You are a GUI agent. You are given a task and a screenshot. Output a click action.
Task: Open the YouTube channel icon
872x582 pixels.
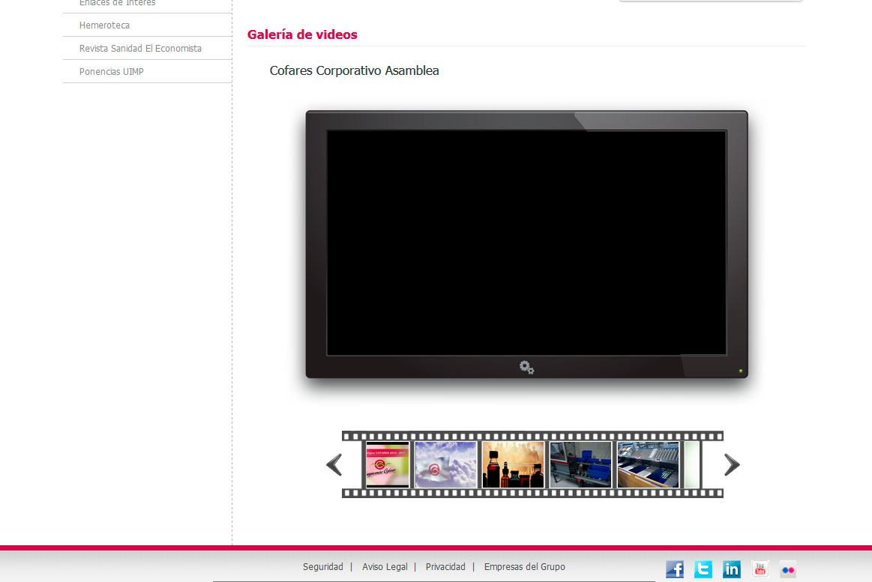tap(760, 569)
